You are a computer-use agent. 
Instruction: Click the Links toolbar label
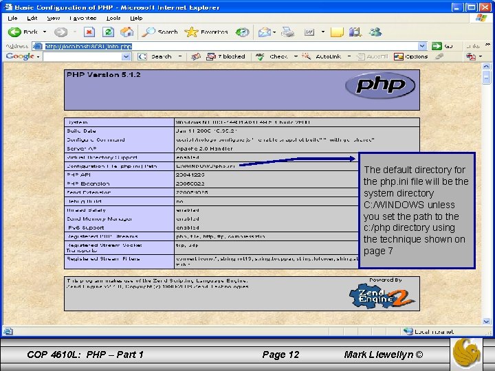pyautogui.click(x=472, y=46)
